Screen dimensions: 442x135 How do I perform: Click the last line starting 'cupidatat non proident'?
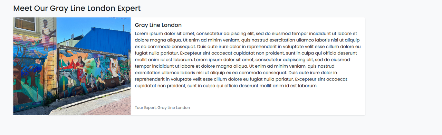click(226, 86)
